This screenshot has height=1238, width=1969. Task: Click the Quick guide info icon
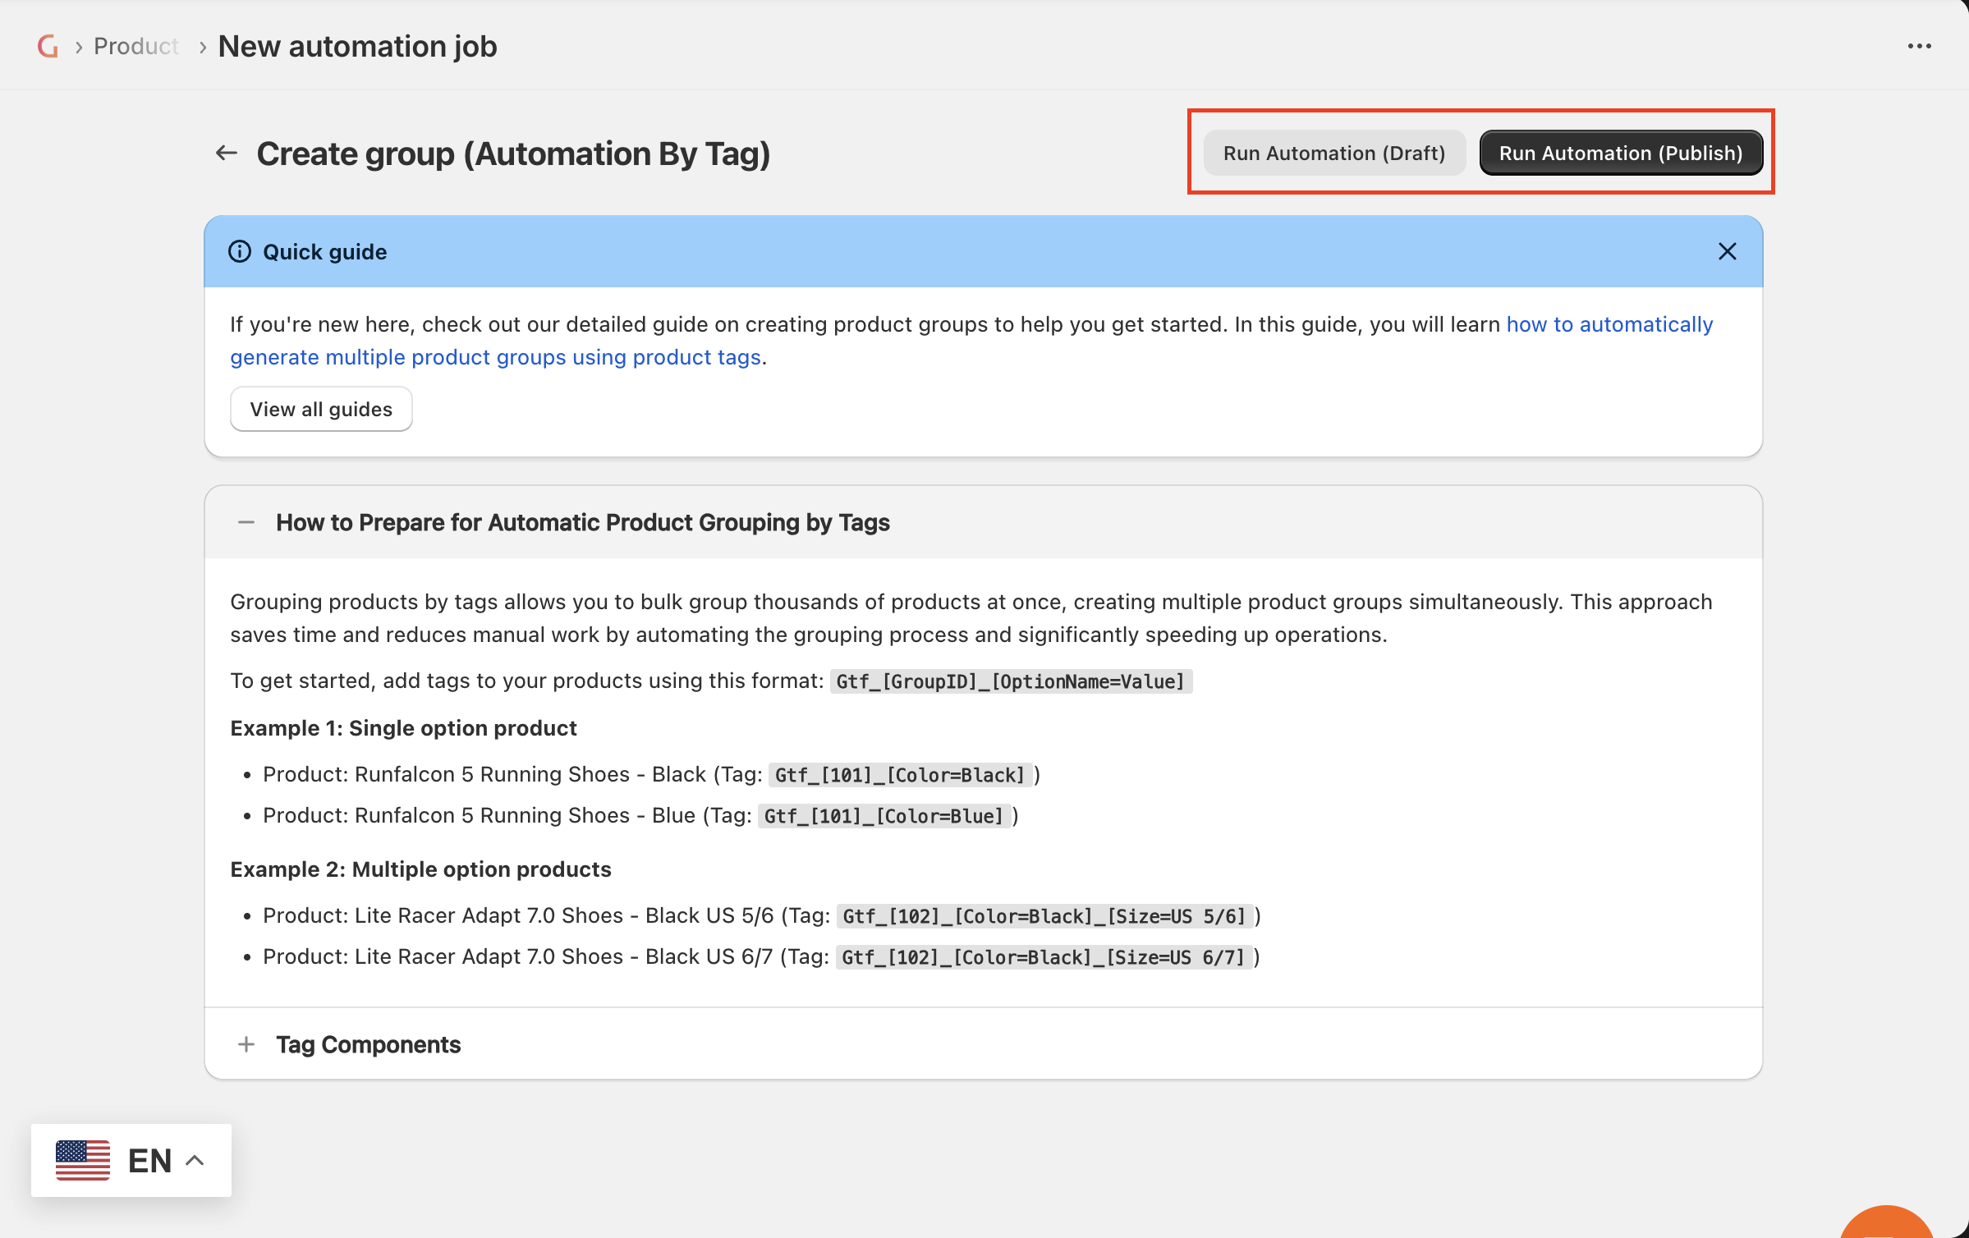point(240,251)
